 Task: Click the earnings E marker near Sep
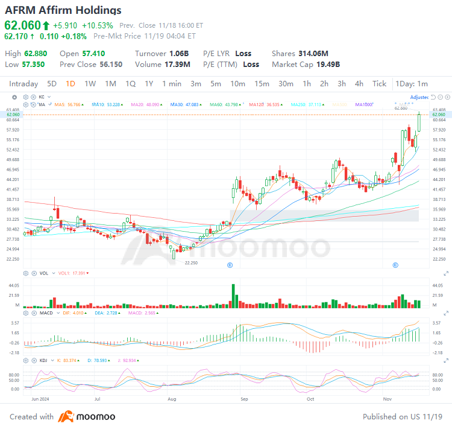pyautogui.click(x=230, y=265)
